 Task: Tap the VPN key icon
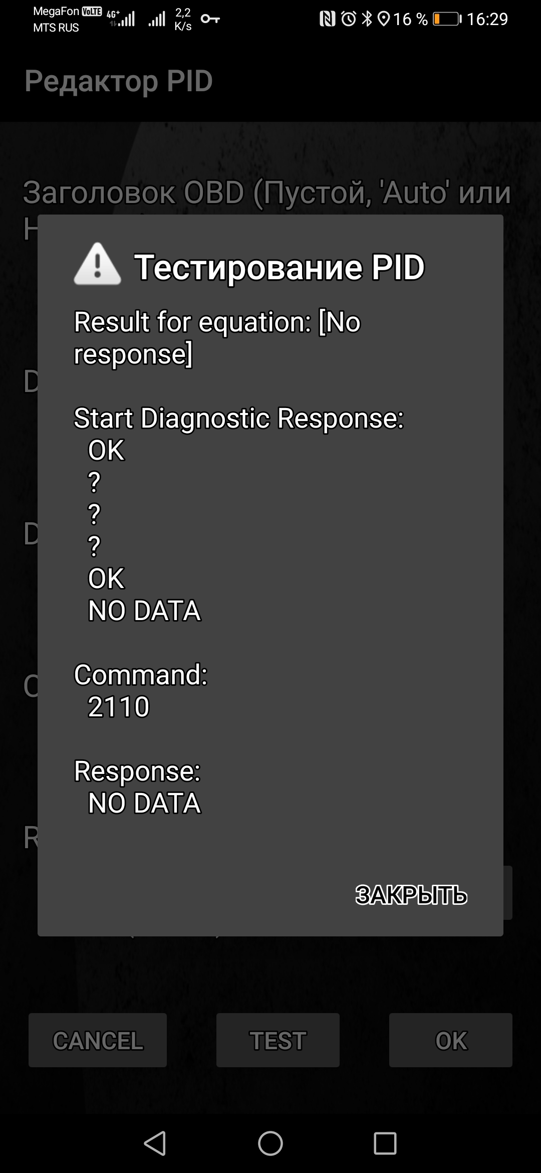210,19
